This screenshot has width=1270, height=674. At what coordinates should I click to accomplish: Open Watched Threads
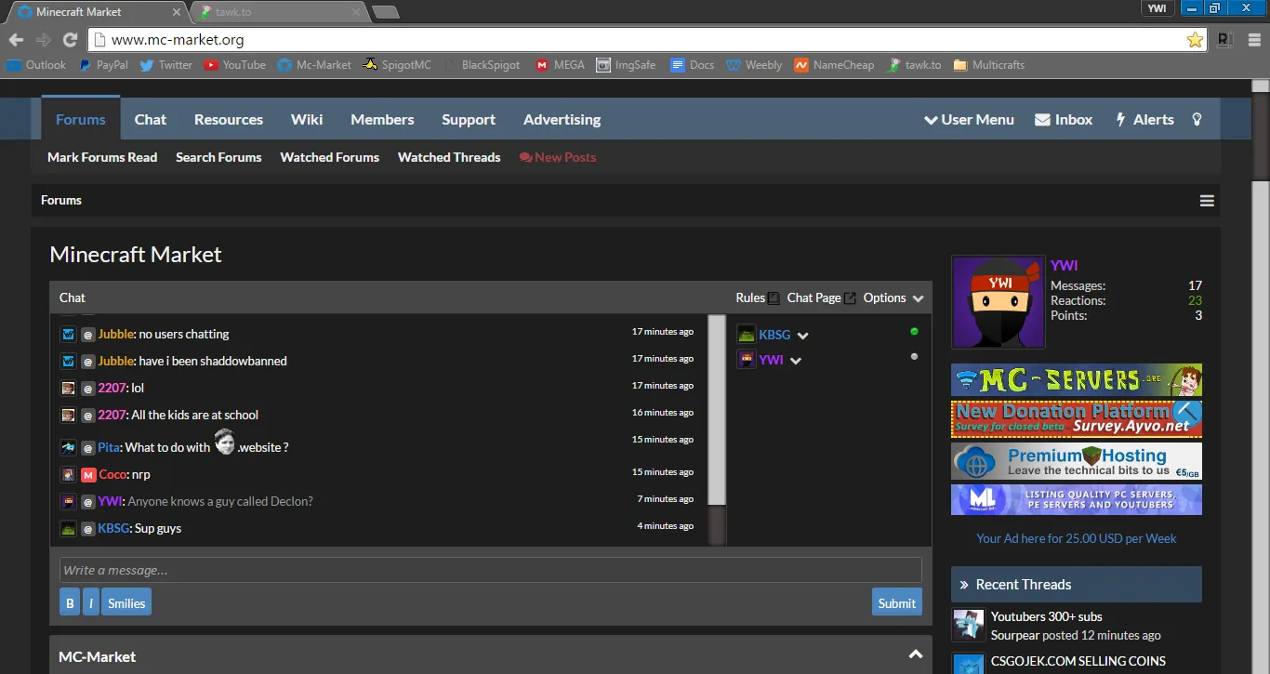click(x=449, y=157)
